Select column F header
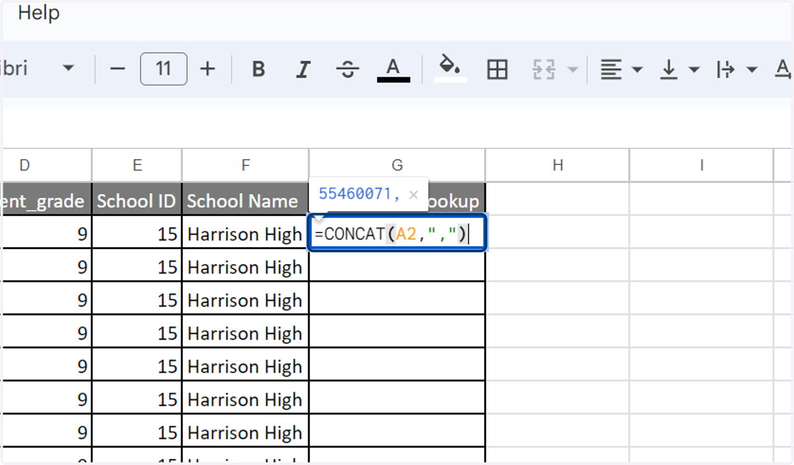The width and height of the screenshot is (794, 465). 245,165
